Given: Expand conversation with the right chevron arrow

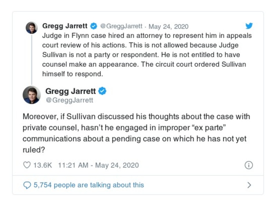Looking at the screenshot, I should (x=249, y=185).
